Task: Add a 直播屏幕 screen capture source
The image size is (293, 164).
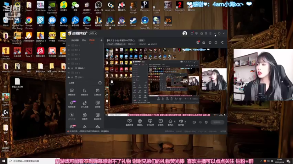Action: pos(129,122)
